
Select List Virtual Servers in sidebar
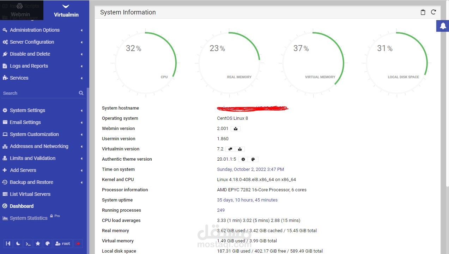coord(29,194)
